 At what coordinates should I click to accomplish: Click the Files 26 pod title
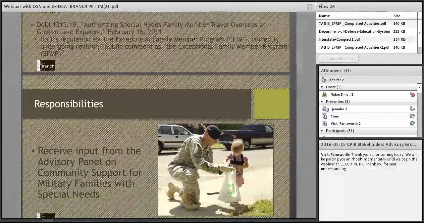click(327, 6)
